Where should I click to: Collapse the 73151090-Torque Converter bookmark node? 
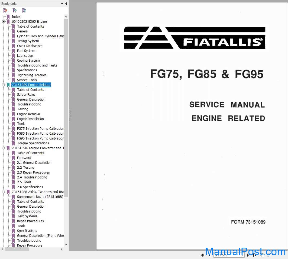click(3, 148)
